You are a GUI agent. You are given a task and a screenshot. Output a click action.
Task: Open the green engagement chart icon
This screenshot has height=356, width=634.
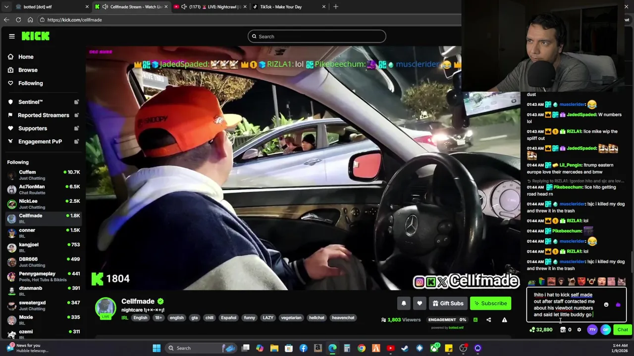[x=475, y=320]
